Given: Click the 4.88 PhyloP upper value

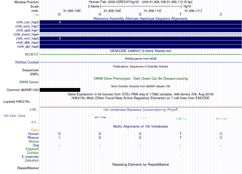Looking at the screenshot, I should [33, 110].
